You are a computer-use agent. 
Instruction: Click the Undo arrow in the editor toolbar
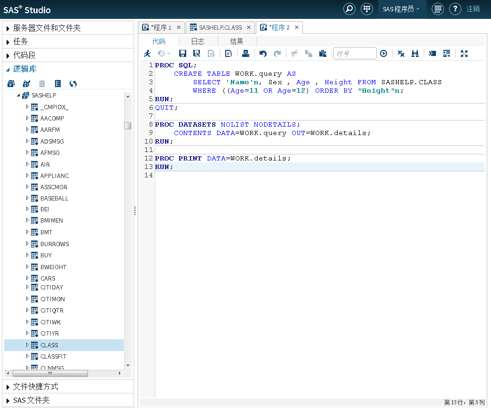point(263,54)
